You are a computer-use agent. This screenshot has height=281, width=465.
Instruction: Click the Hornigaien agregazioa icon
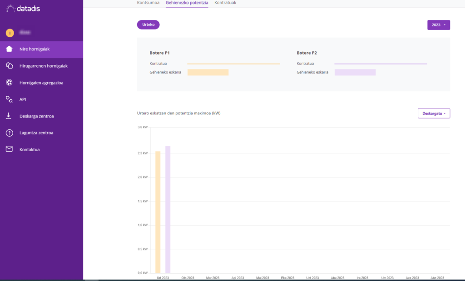click(x=9, y=83)
